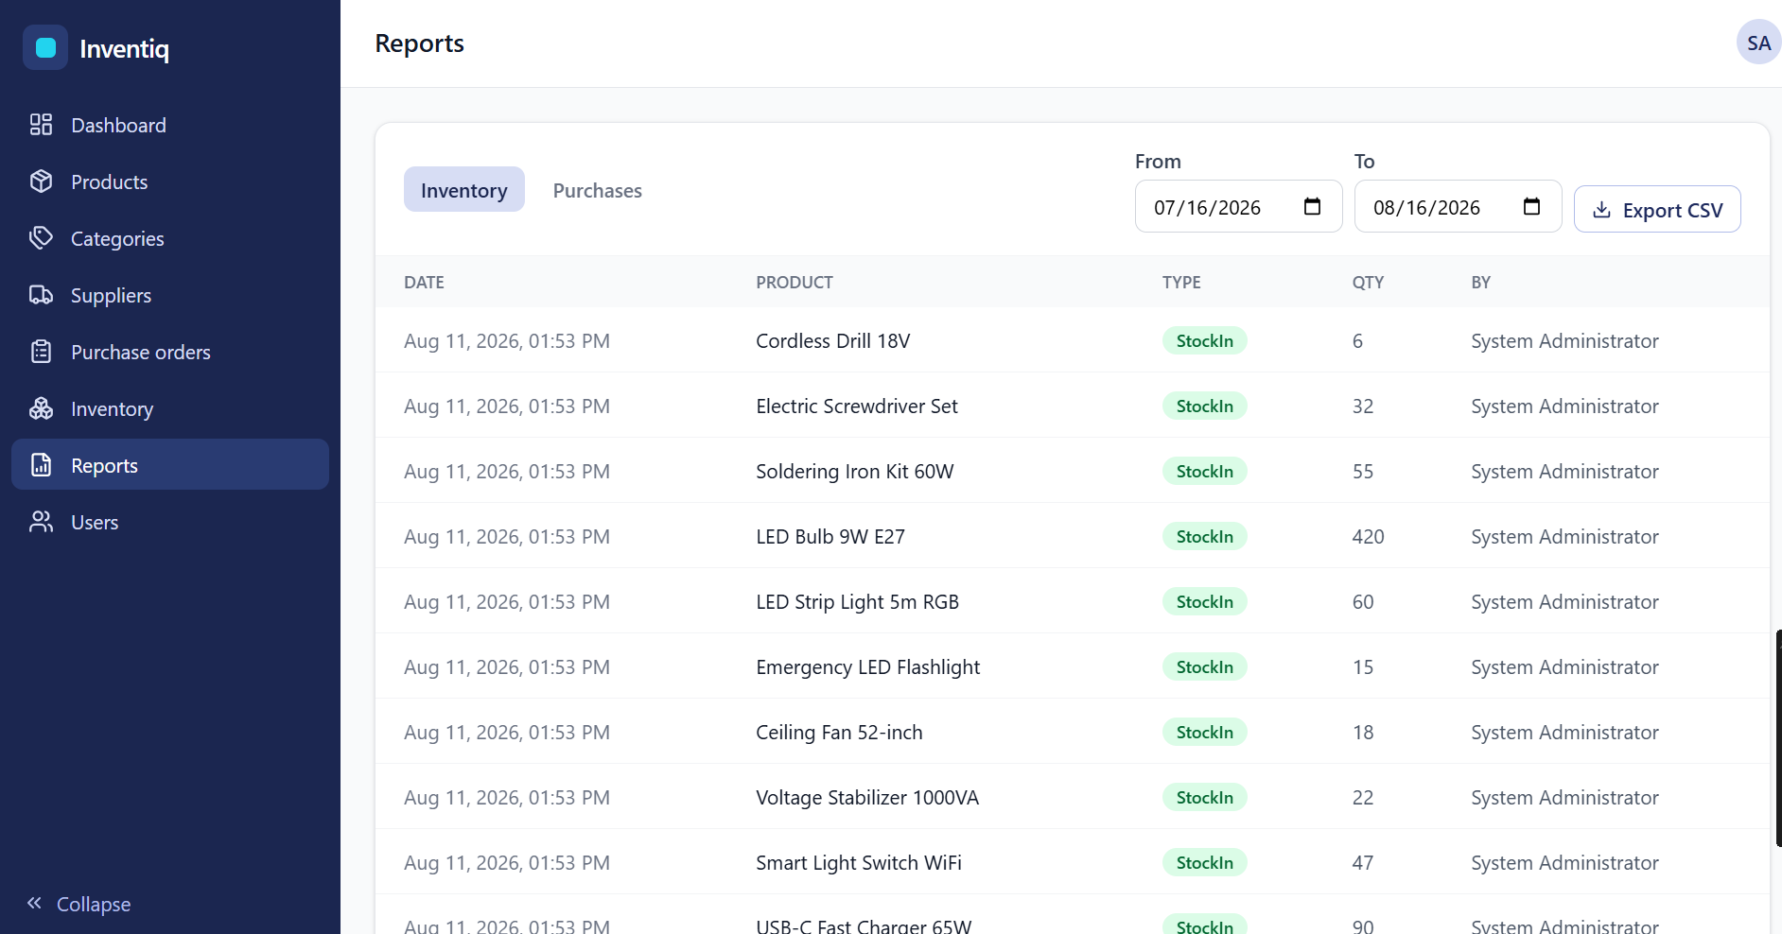The height and width of the screenshot is (934, 1782).
Task: Click the page vertical scrollbar thumb
Action: [1779, 737]
